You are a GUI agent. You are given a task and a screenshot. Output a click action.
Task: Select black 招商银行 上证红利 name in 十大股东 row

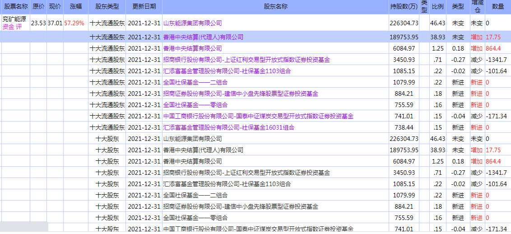[x=246, y=173]
